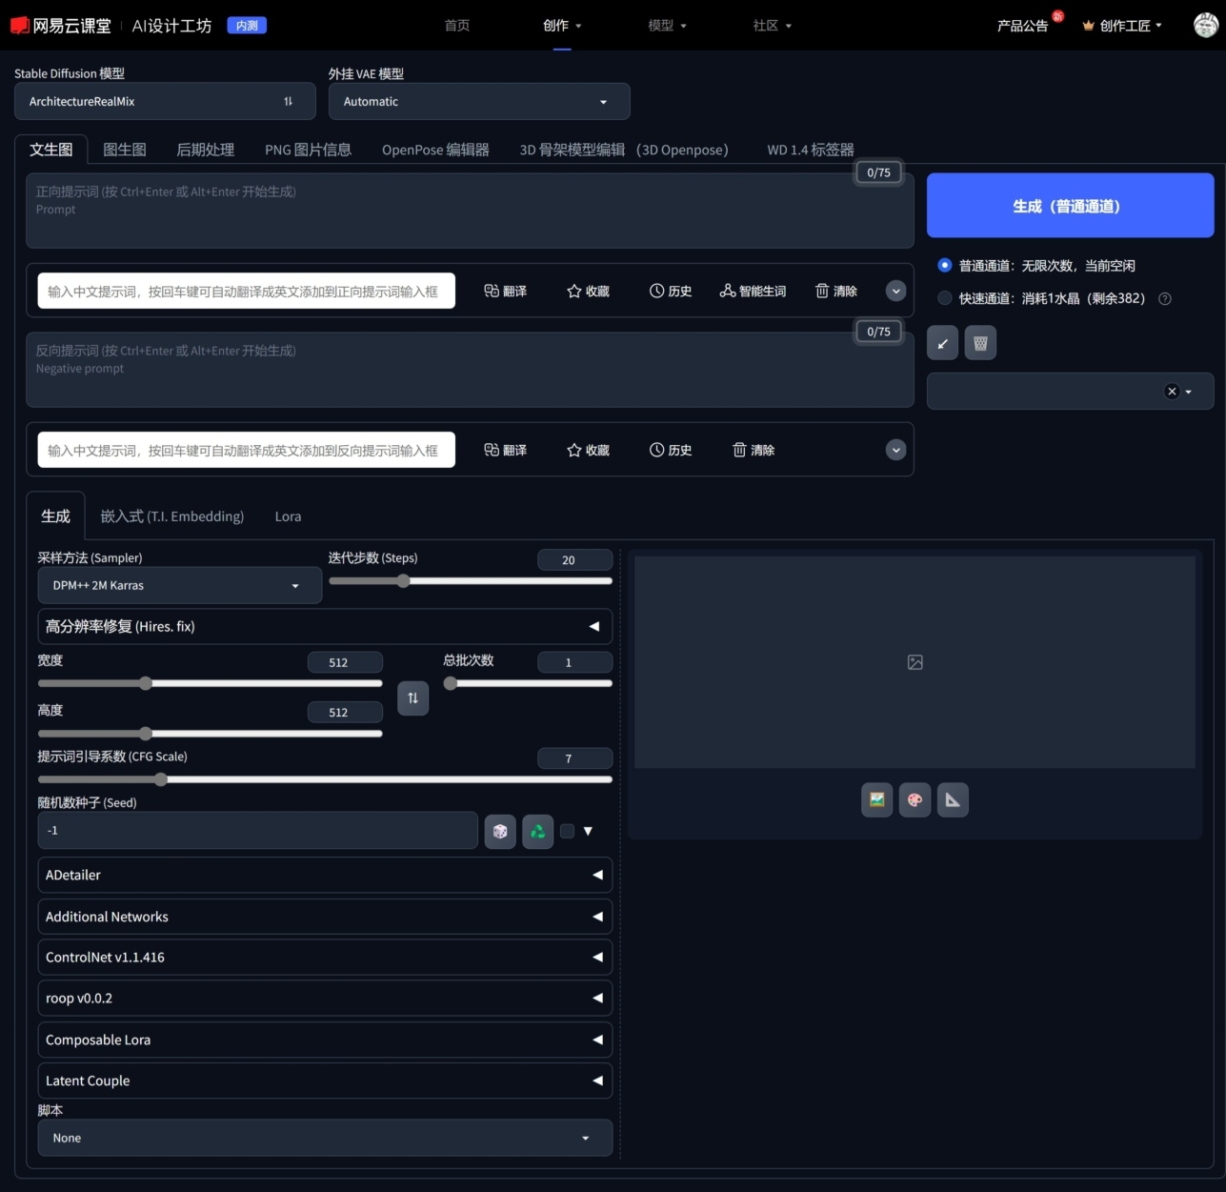Screen dimensions: 1226x1192
Task: Click the swap icon in model selector
Action: pyautogui.click(x=288, y=101)
